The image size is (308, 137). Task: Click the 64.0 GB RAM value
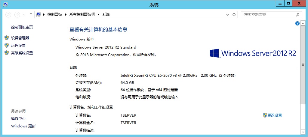click(x=127, y=83)
